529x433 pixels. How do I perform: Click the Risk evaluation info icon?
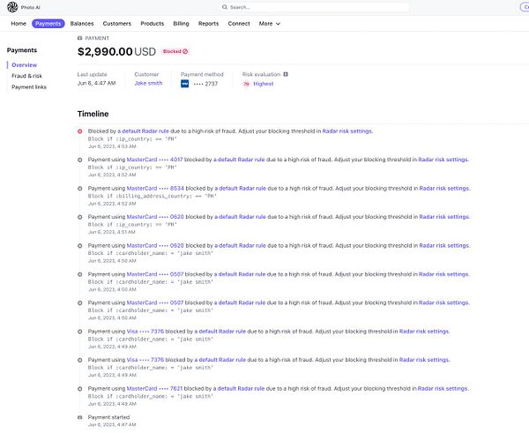[286, 74]
